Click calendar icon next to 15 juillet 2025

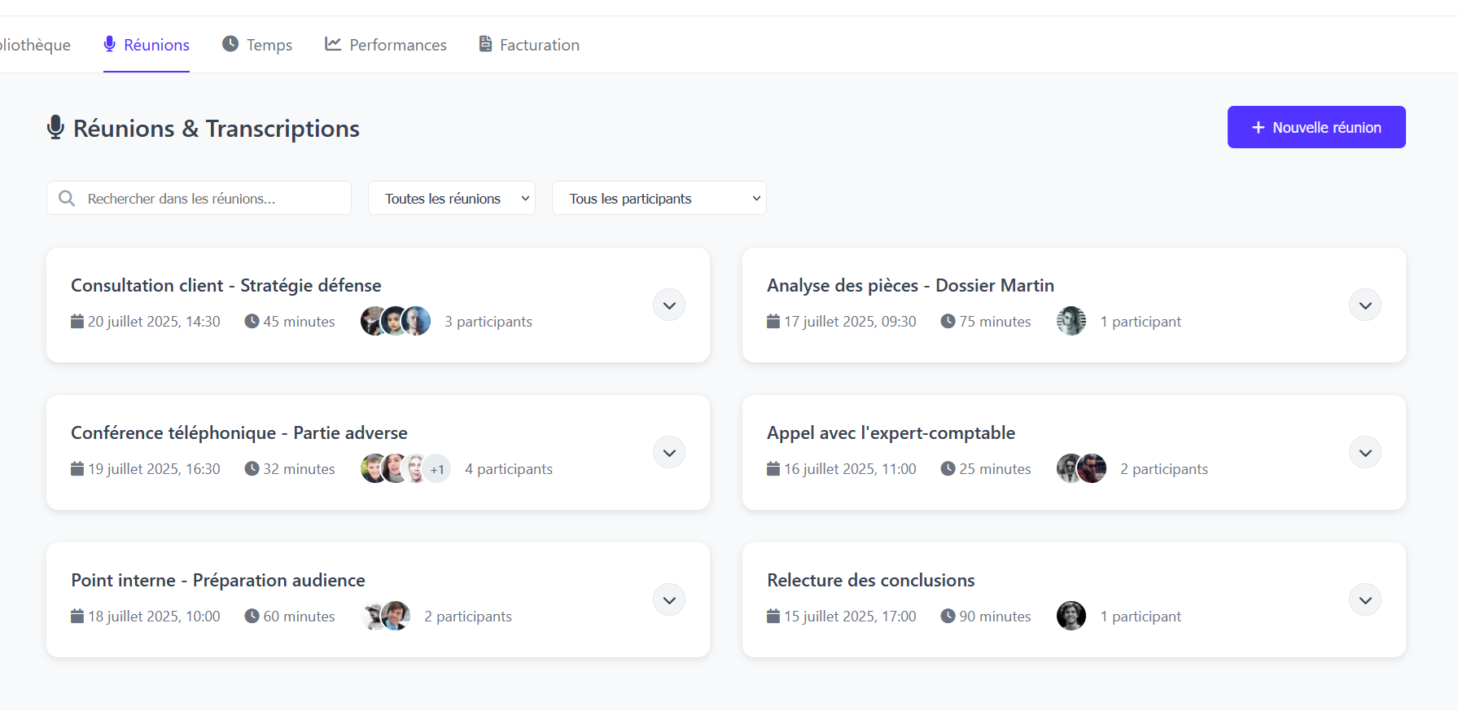tap(773, 616)
